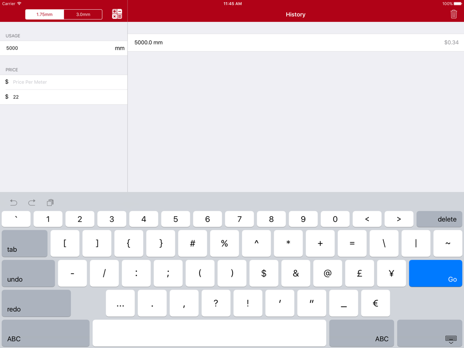The image size is (464, 348).
Task: Tap the forward slash / key
Action: point(104,273)
